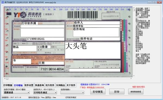Screen dimensions: 163x100
Task: Follow the red 电影/游戏/娱乐 link
Action: pyautogui.click(x=139, y=87)
